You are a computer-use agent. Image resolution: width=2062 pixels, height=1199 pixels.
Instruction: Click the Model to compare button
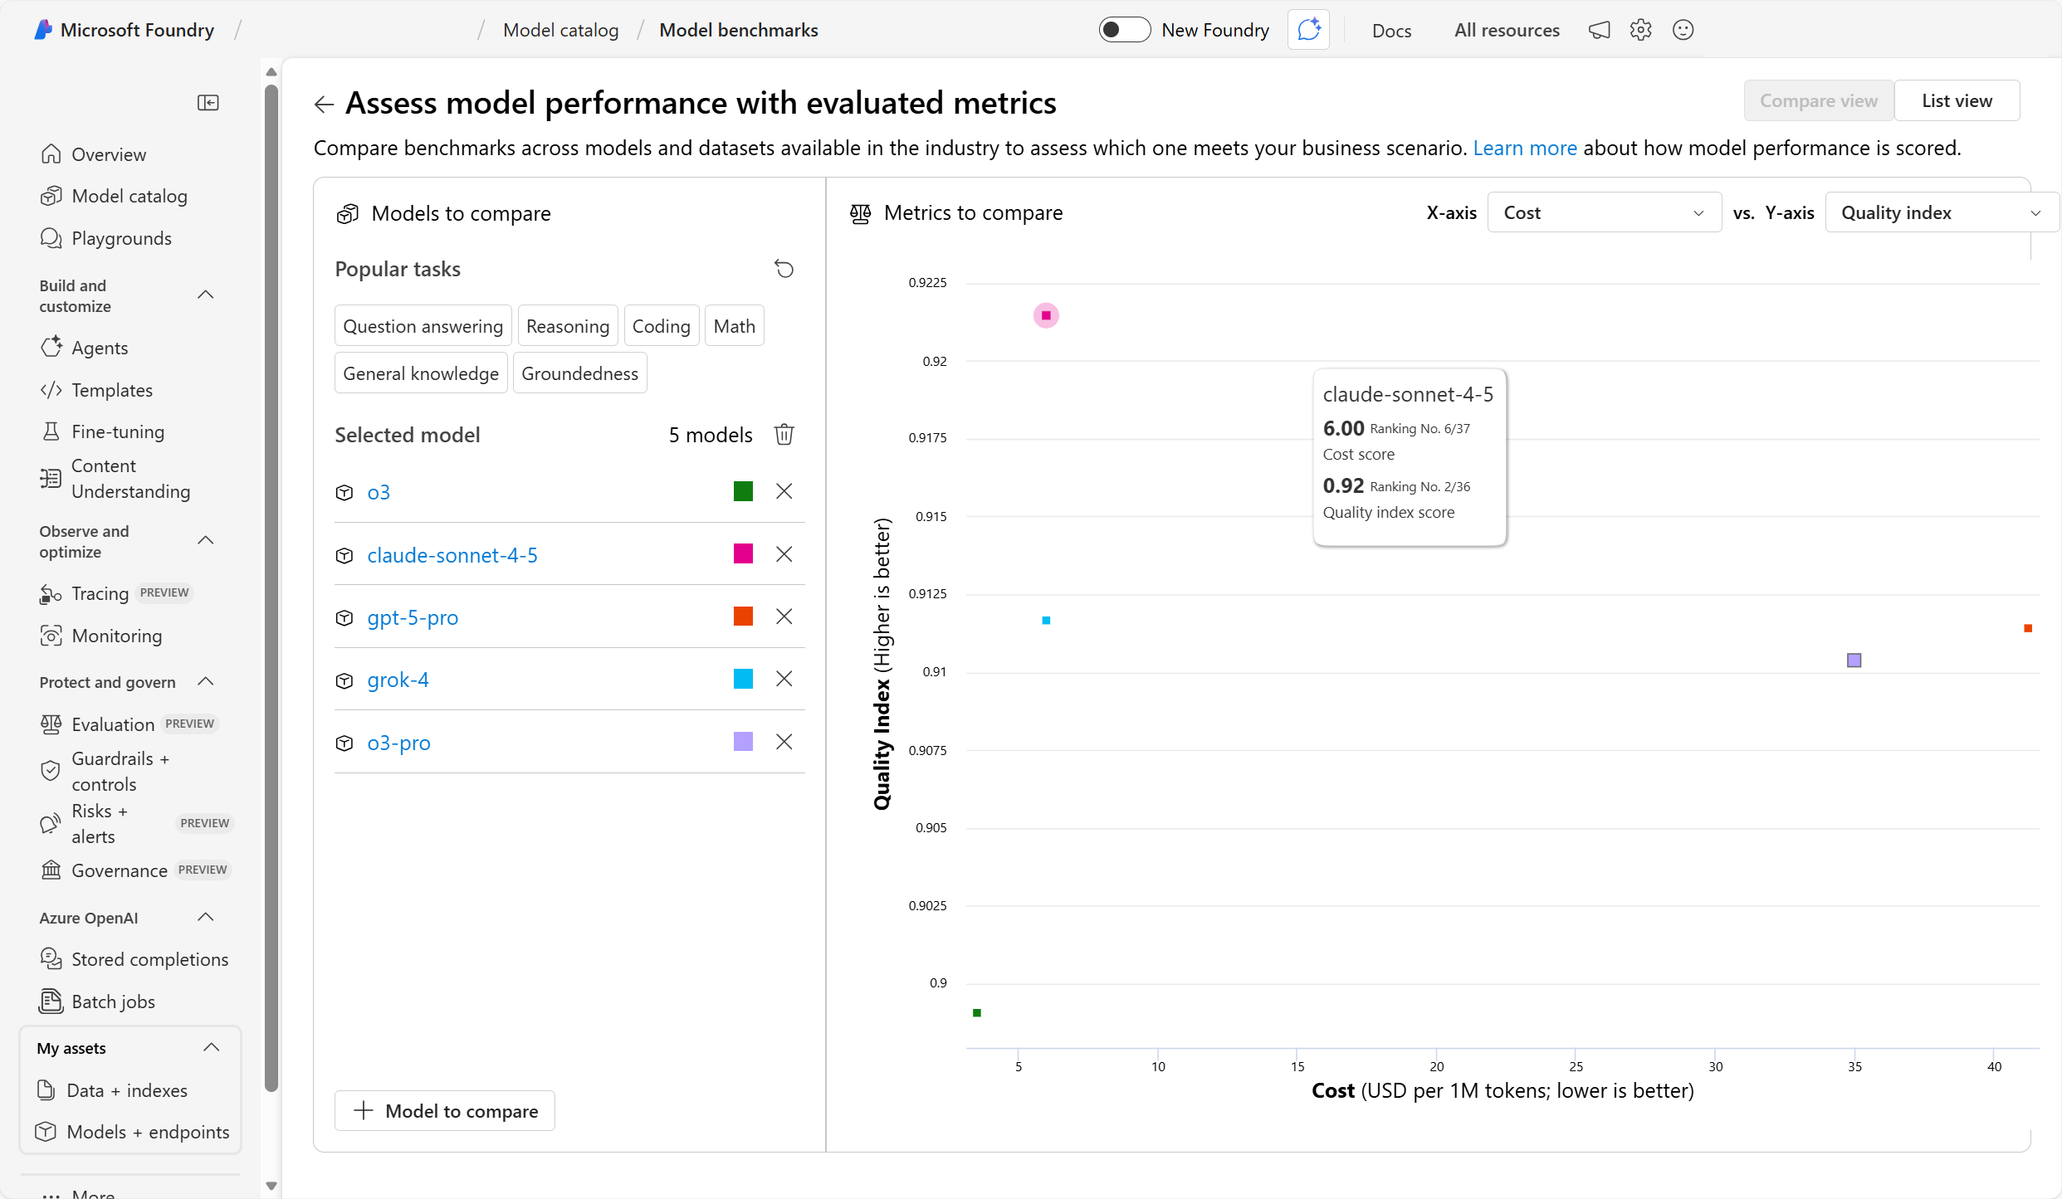445,1111
